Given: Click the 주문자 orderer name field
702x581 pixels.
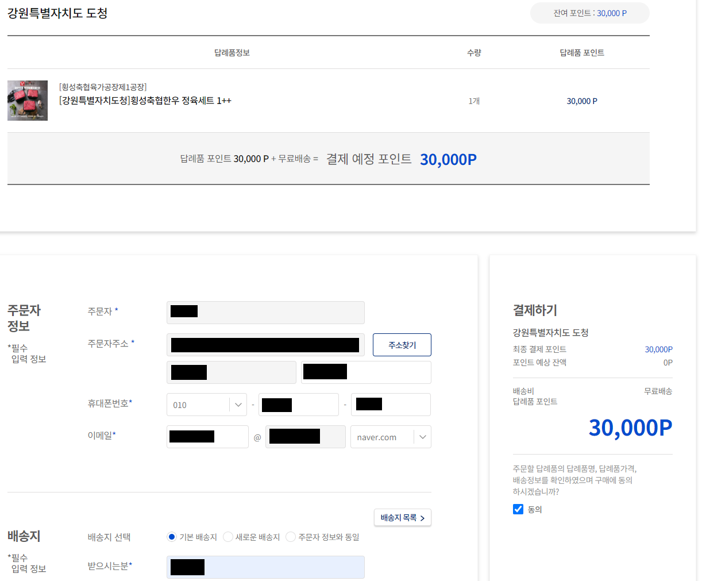Looking at the screenshot, I should coord(265,312).
